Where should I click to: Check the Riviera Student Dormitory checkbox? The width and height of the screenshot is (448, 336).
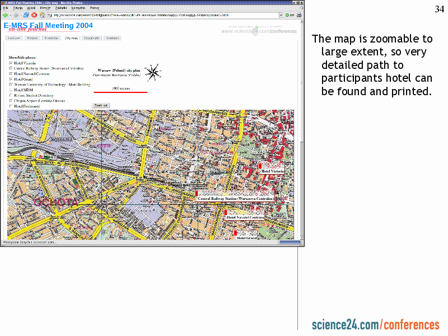point(11,95)
